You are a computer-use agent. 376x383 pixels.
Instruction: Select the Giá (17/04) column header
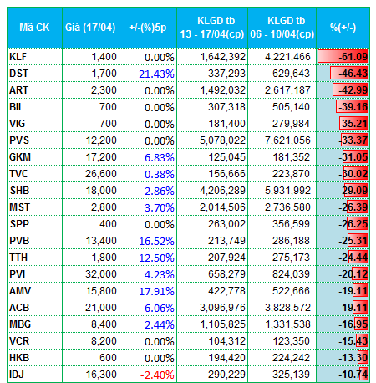coord(90,28)
